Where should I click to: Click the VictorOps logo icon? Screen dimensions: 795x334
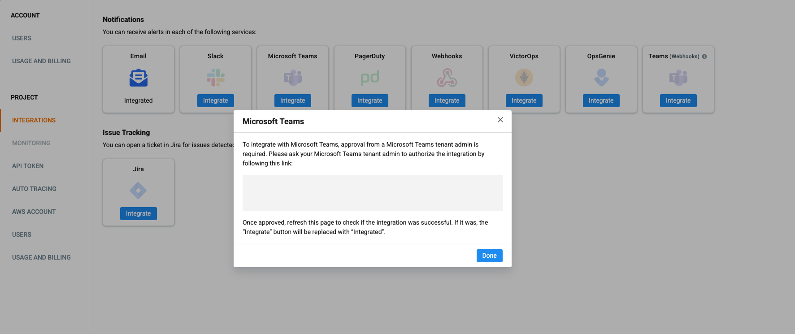pyautogui.click(x=524, y=78)
